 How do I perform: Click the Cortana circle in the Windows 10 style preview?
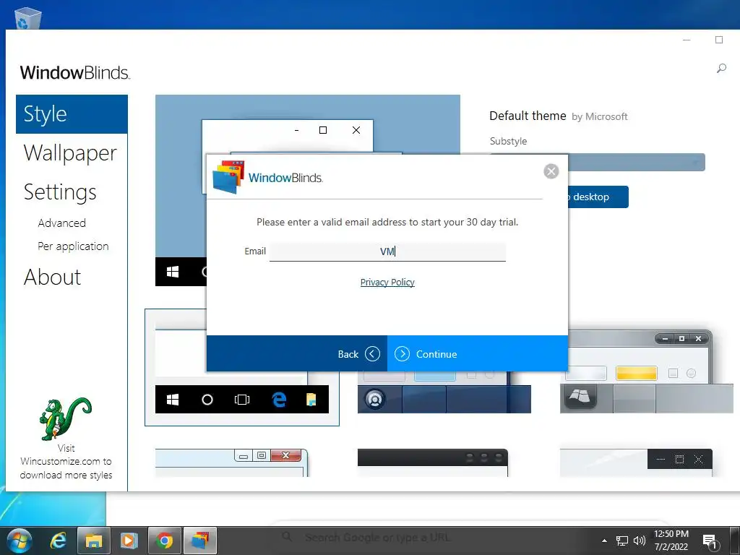point(207,400)
